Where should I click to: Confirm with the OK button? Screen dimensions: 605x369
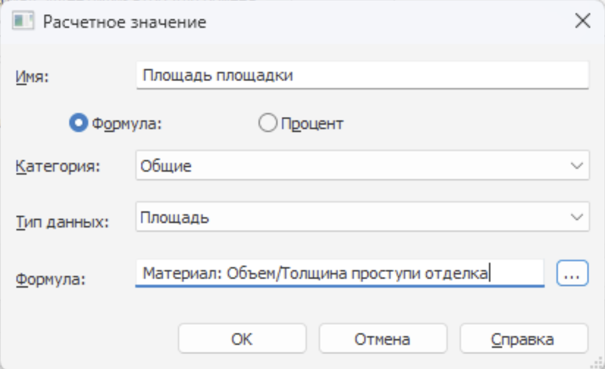coord(242,339)
